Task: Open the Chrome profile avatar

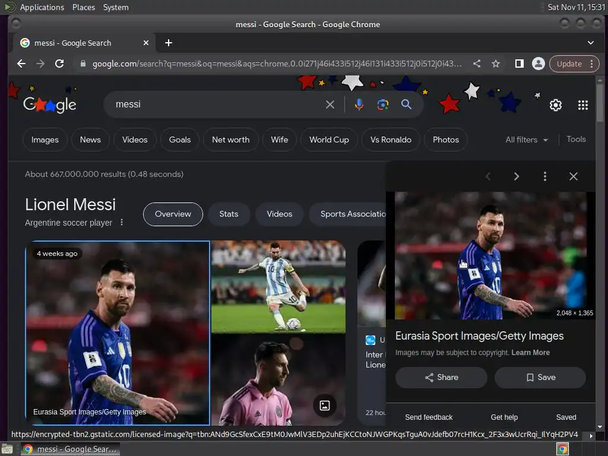Action: point(538,64)
